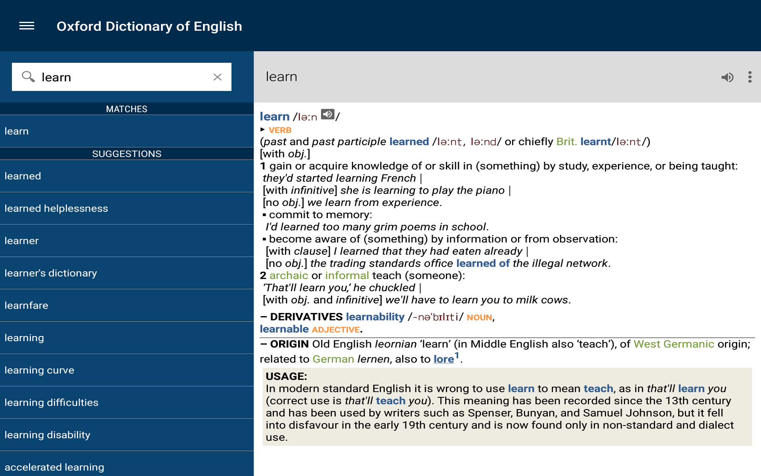Clear the search field text
Image resolution: width=761 pixels, height=476 pixels.
(217, 77)
